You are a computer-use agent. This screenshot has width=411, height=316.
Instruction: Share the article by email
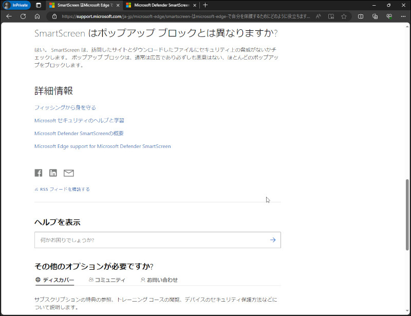point(68,173)
